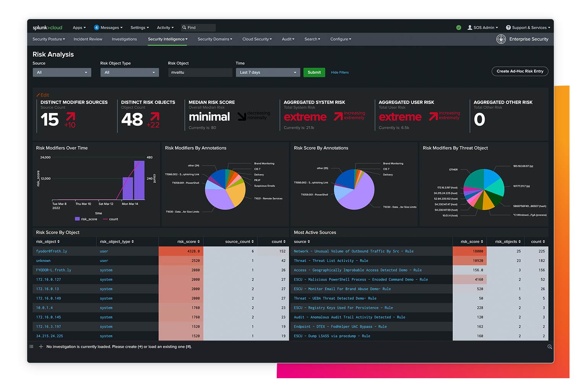This screenshot has height=382, width=581.
Task: Click the SOS Admin user icon
Action: (469, 28)
